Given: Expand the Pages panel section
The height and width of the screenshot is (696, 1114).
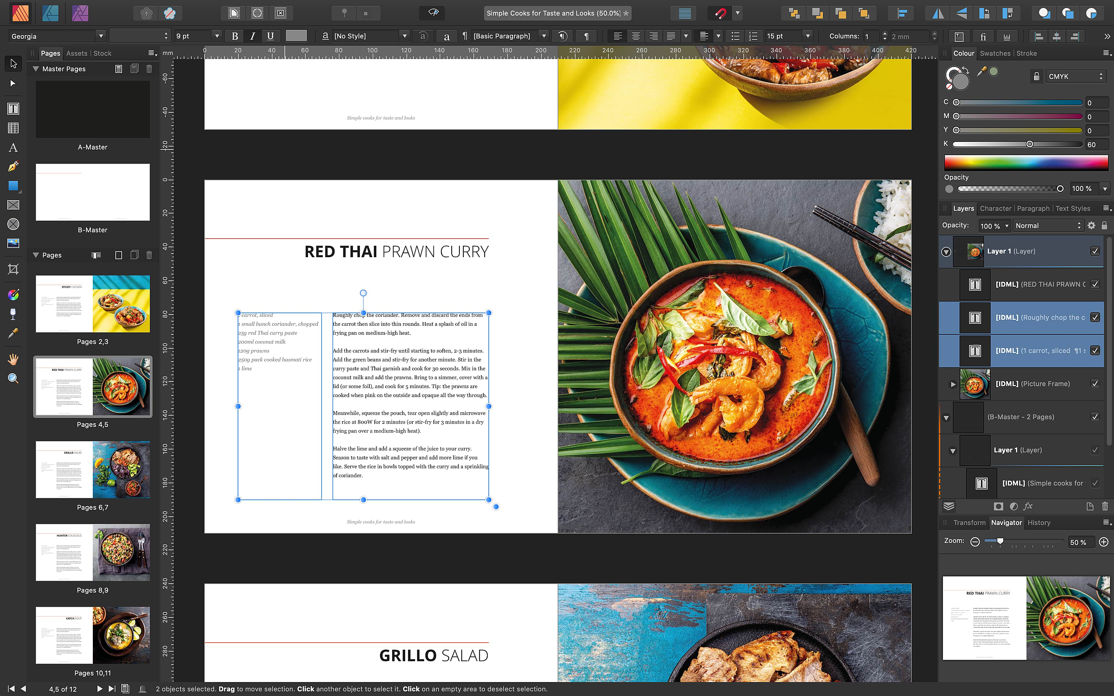Looking at the screenshot, I should pos(35,254).
